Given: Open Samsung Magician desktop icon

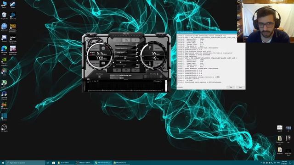Looking at the screenshot, I should [4, 95].
